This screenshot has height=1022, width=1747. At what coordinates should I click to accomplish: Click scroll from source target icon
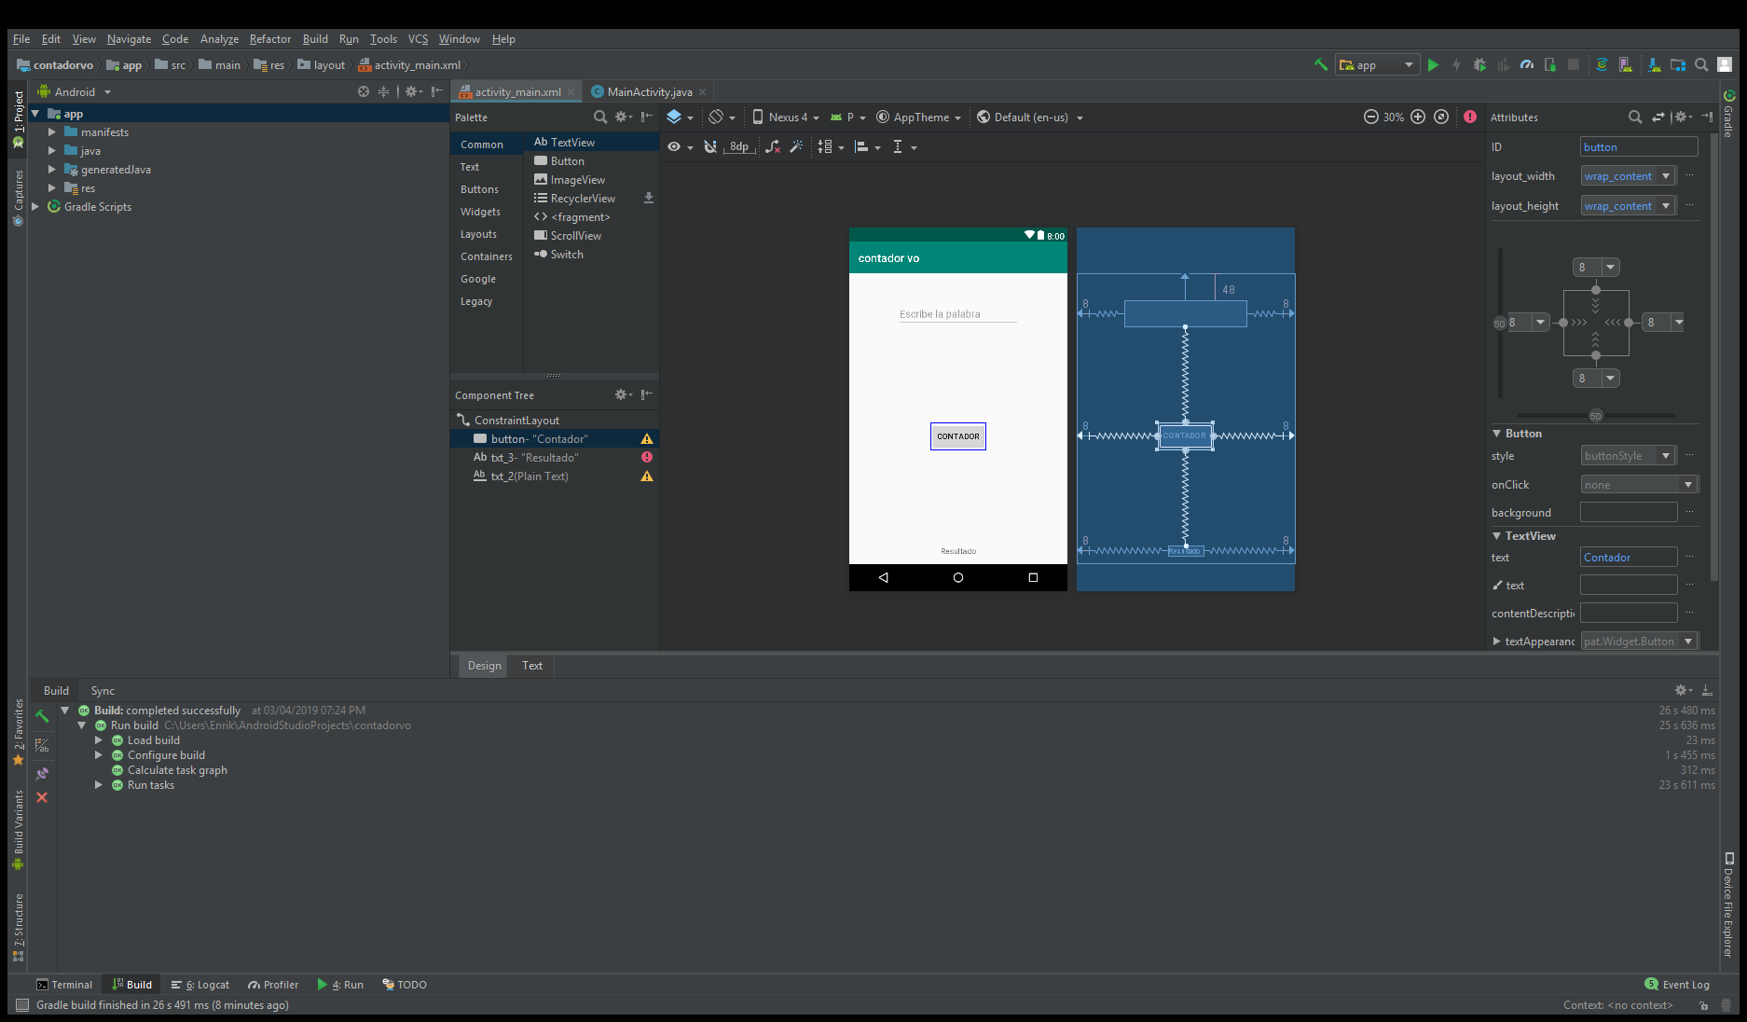coord(364,91)
